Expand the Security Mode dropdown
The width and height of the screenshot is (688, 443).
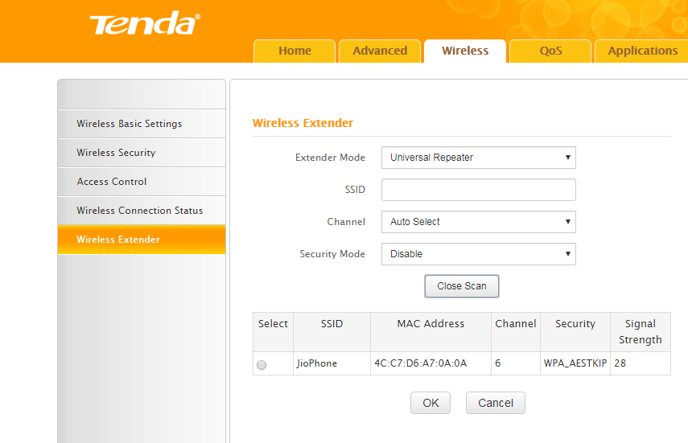(479, 254)
